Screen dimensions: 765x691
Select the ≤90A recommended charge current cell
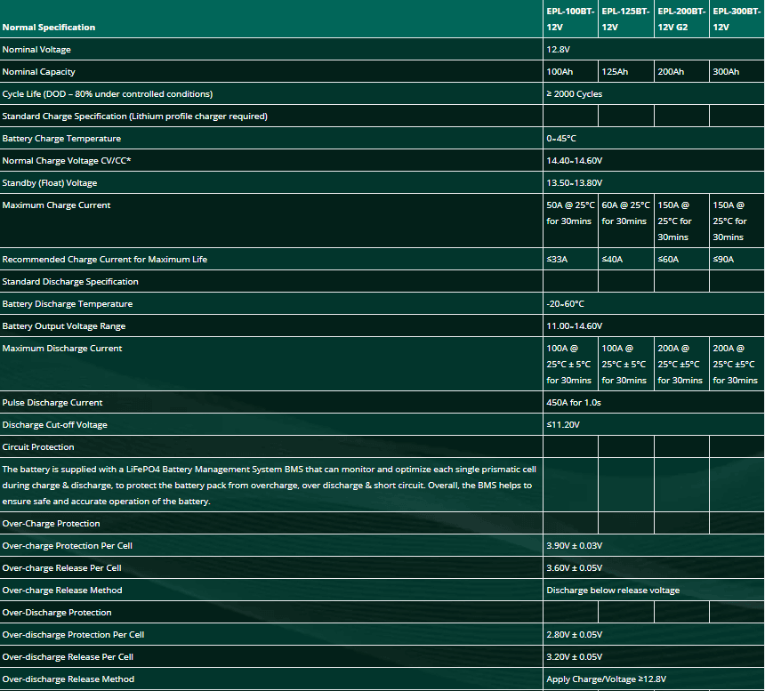[x=724, y=260]
